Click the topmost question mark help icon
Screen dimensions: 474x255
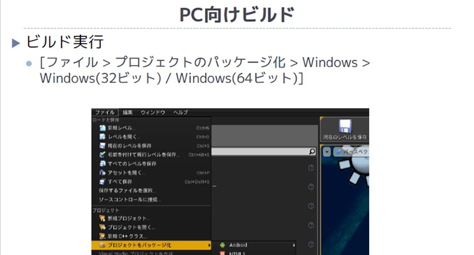point(311,168)
